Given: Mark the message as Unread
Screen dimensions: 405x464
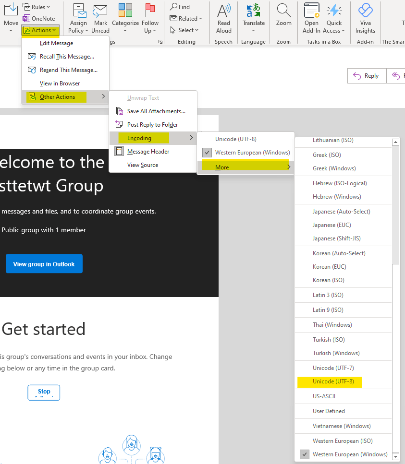Looking at the screenshot, I should tap(100, 18).
